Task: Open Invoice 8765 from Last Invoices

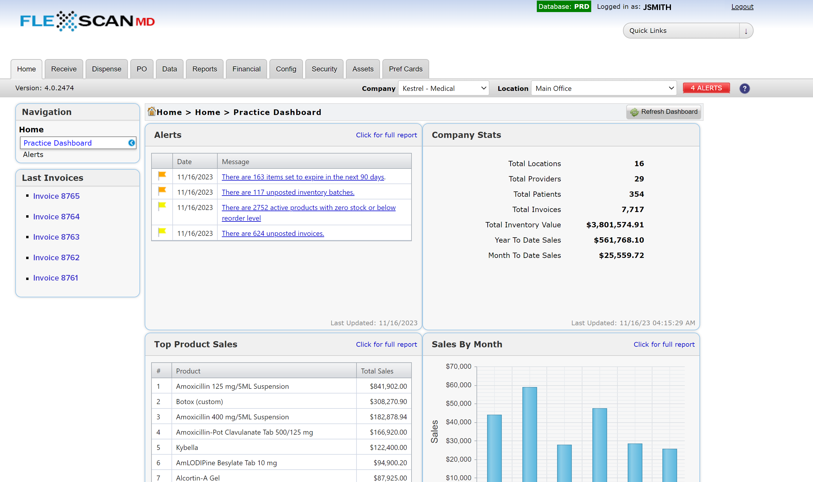Action: pos(56,196)
